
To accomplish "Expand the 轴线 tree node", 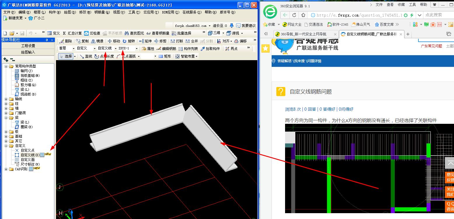I will point(6,99).
